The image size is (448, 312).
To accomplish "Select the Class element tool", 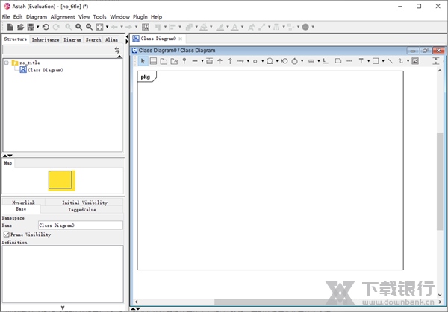I will tap(153, 61).
